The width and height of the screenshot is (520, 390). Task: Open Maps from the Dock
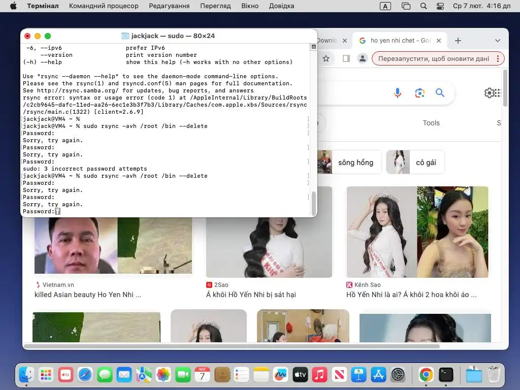tap(144, 375)
